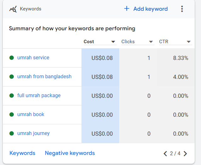This screenshot has width=201, height=165.
Task: Switch to the Keywords tab link
Action: pyautogui.click(x=22, y=153)
